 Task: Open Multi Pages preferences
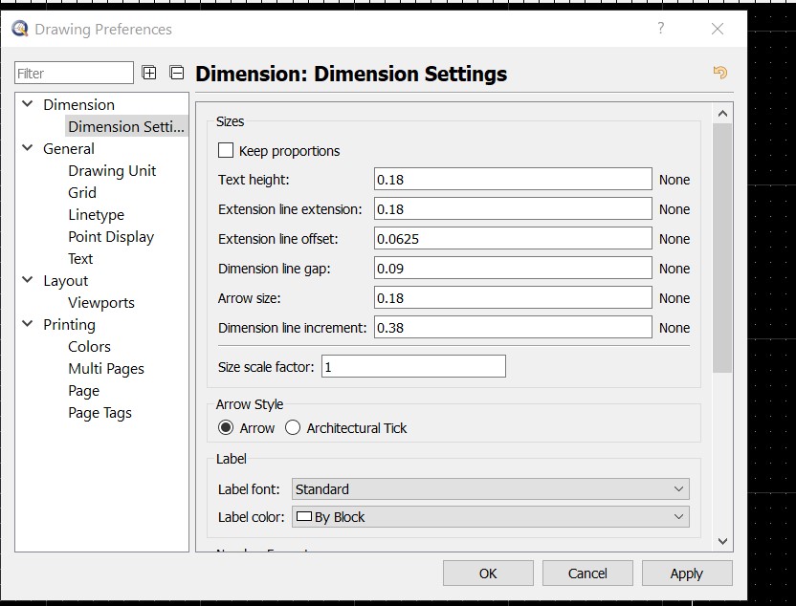pos(106,369)
